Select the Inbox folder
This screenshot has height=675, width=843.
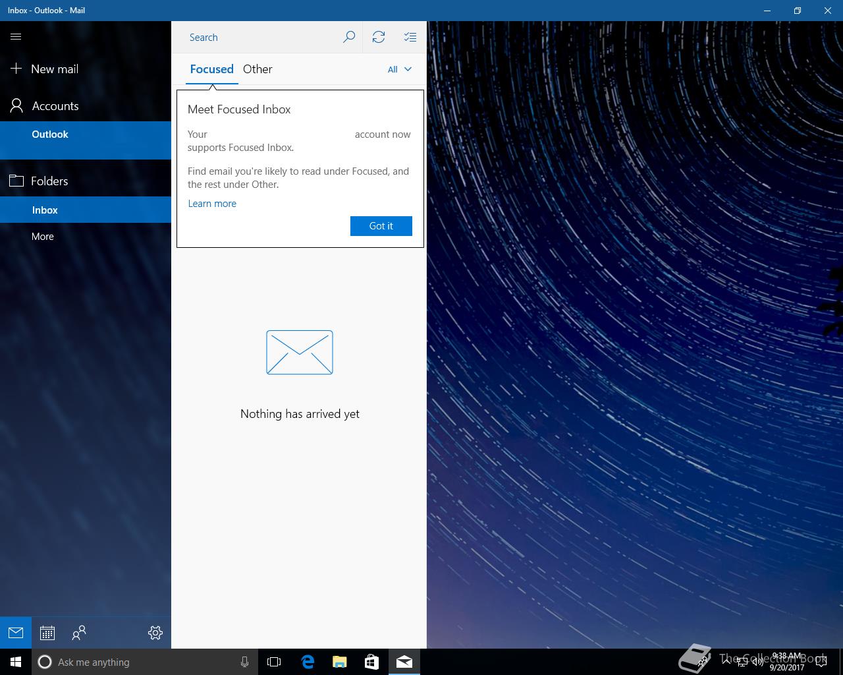pos(45,210)
